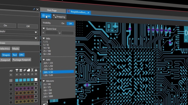Click the pin icon on the side panel
Image resolution: width=188 pixels, height=105 pixels.
pos(34,9)
